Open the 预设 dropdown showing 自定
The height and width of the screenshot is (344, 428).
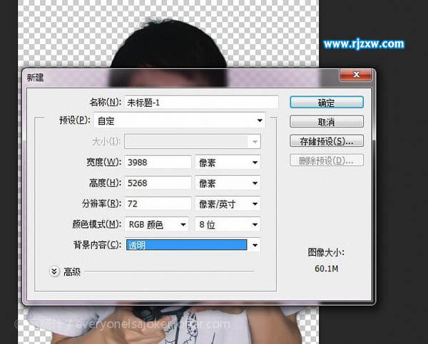click(x=179, y=120)
